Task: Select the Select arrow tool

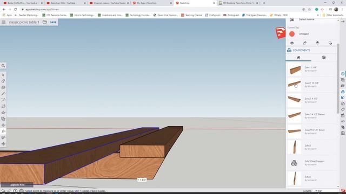Action: pyautogui.click(x=3, y=75)
